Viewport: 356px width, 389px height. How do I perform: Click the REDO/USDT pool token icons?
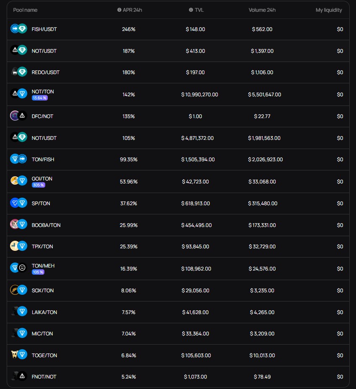pyautogui.click(x=18, y=72)
